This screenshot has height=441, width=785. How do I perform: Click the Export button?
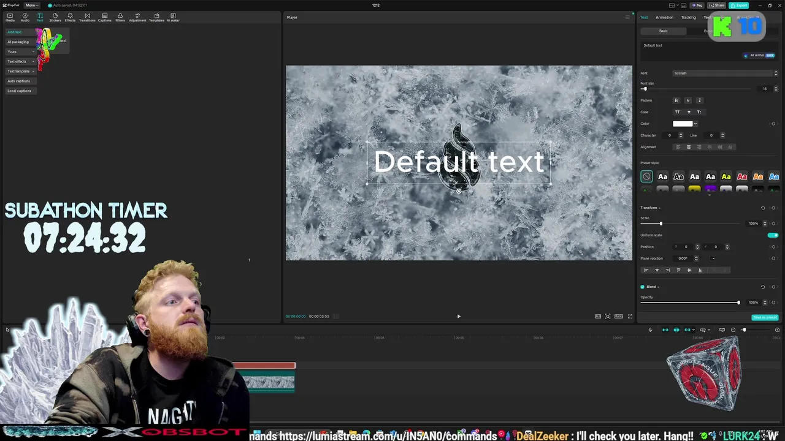(x=738, y=5)
